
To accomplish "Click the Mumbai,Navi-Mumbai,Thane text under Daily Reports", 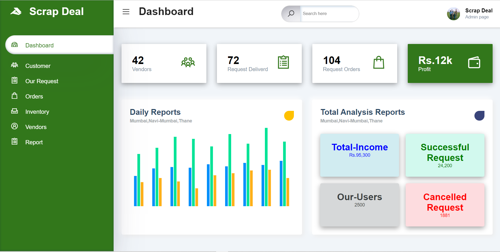I will click(161, 121).
